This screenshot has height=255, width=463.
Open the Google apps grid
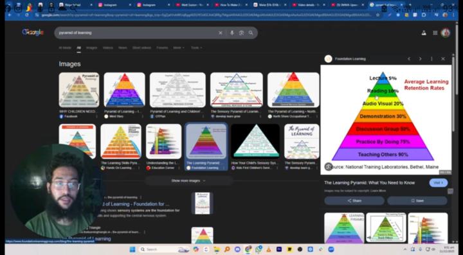click(x=435, y=33)
